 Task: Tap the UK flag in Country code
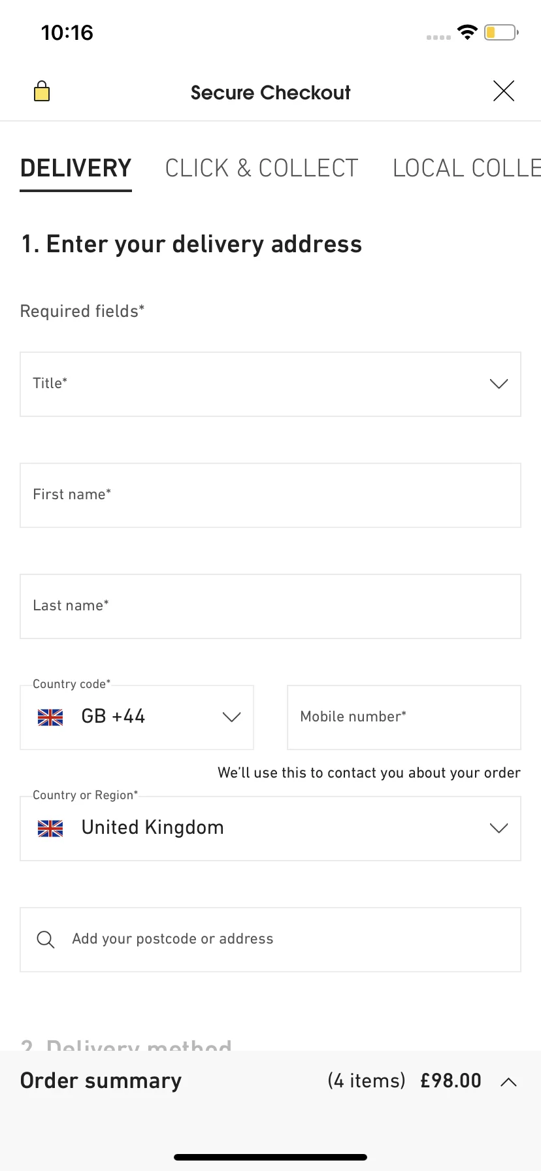point(50,717)
